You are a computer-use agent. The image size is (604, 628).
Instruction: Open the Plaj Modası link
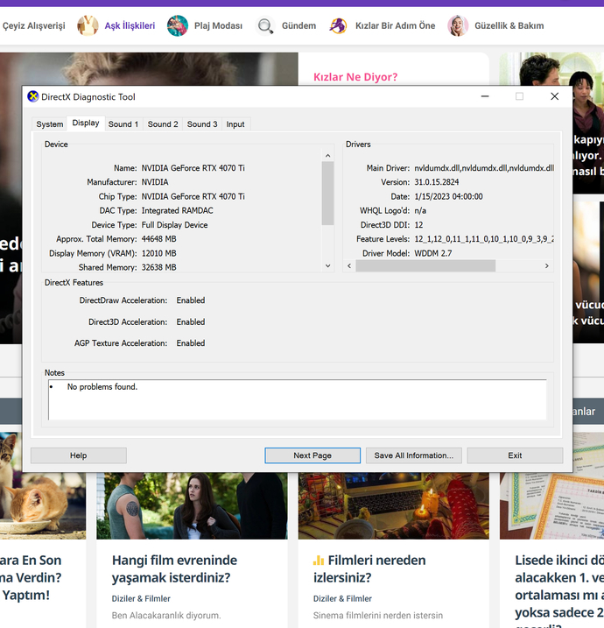[218, 25]
